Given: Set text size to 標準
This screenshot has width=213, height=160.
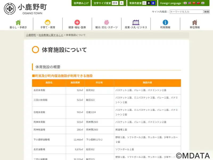Looking at the screenshot, I should [x=115, y=3].
